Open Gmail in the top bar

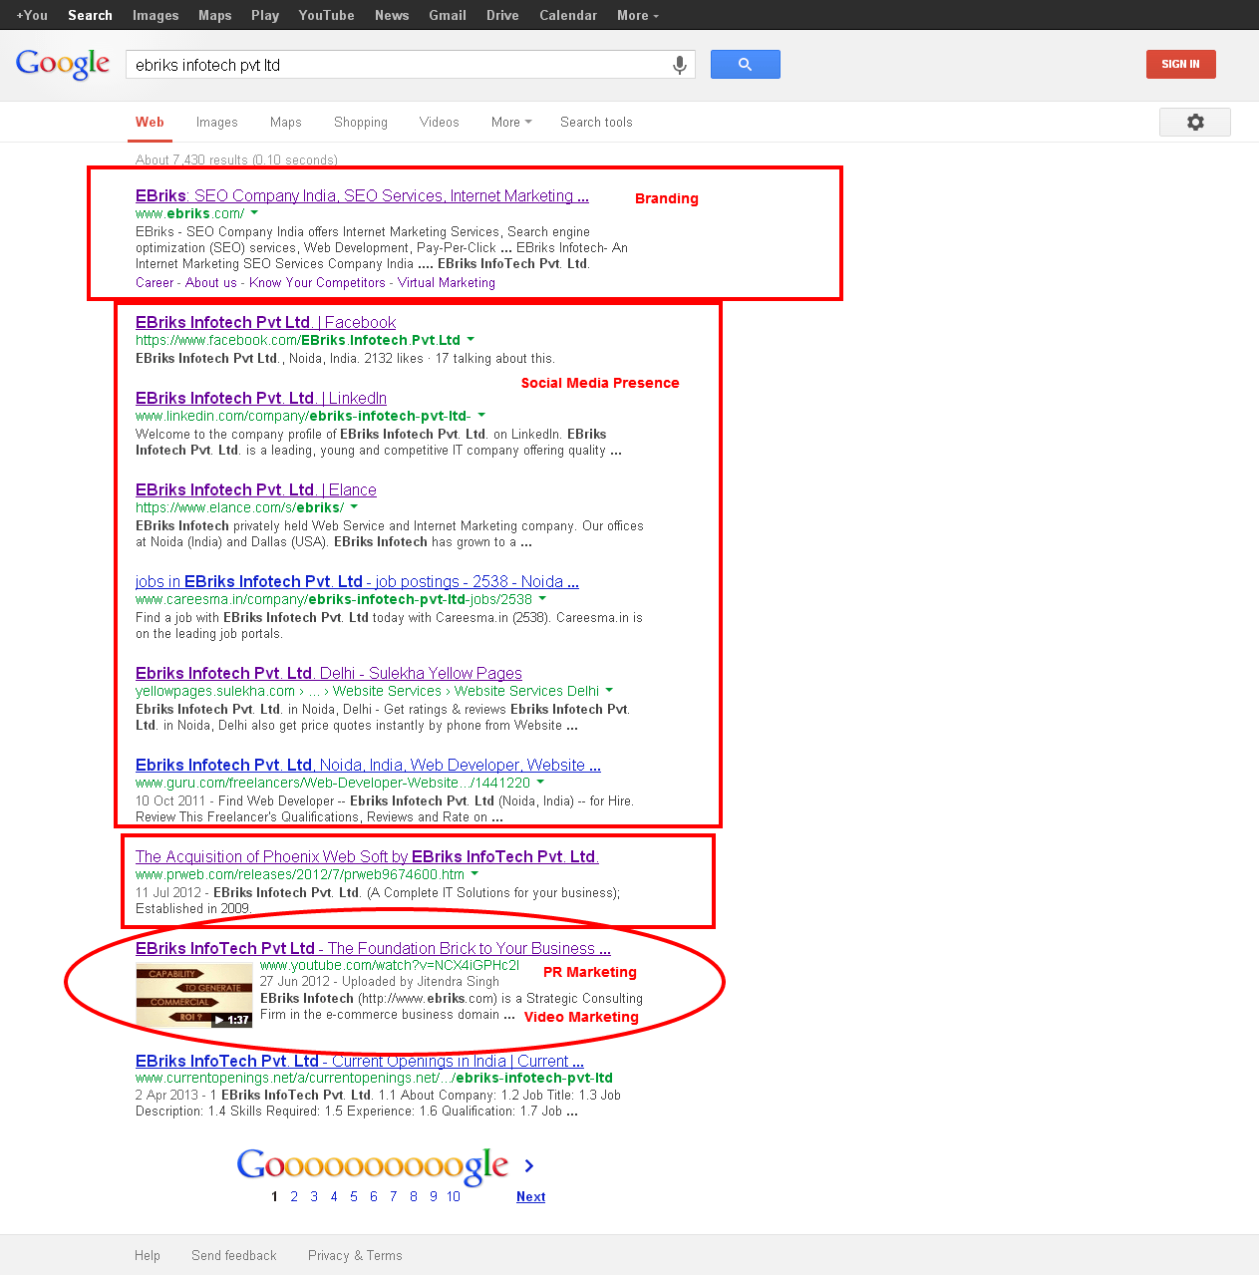[448, 15]
